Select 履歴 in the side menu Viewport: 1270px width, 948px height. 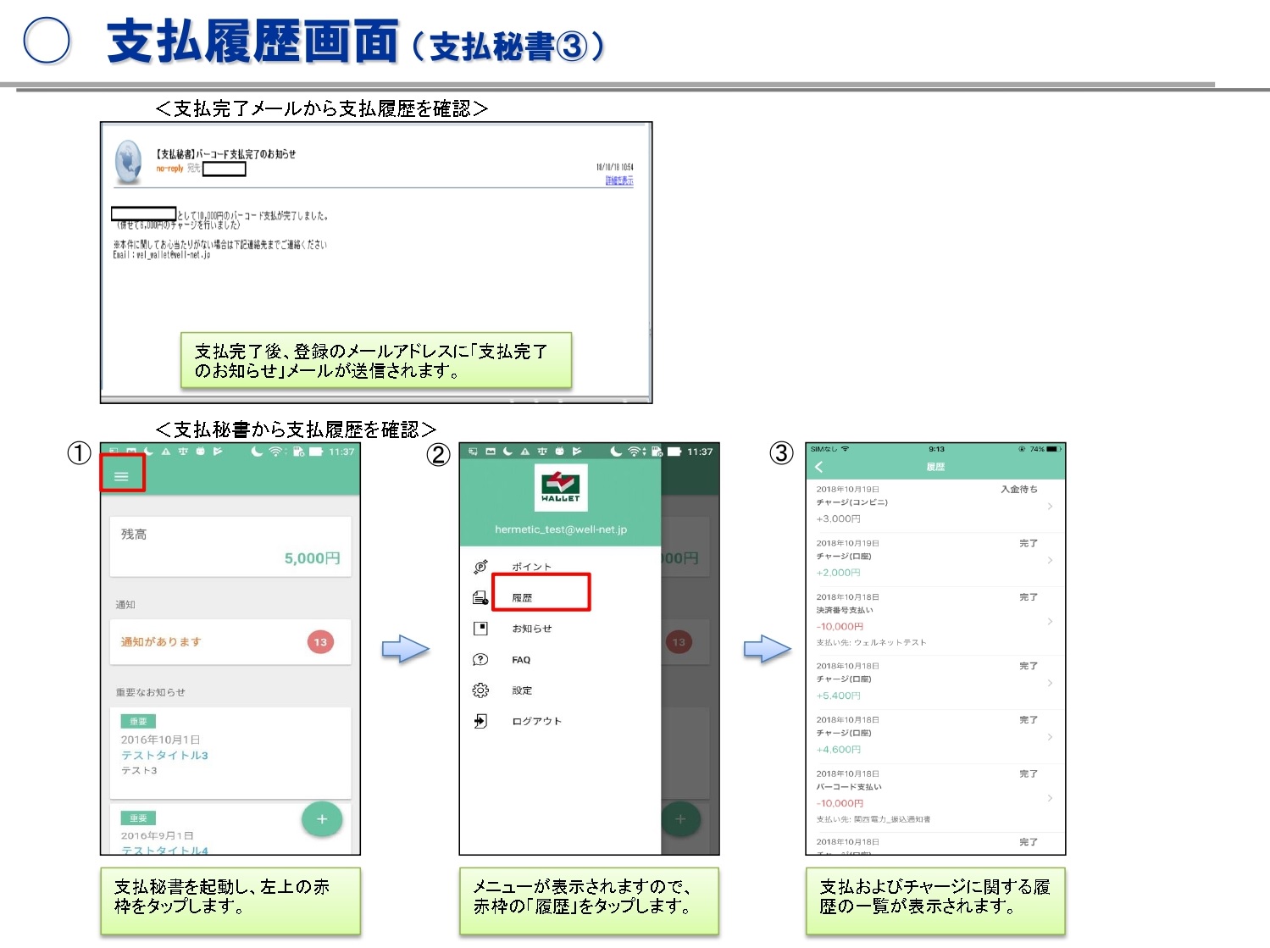coord(522,598)
